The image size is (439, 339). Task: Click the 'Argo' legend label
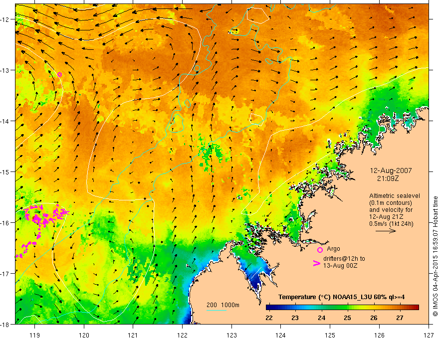click(x=333, y=249)
